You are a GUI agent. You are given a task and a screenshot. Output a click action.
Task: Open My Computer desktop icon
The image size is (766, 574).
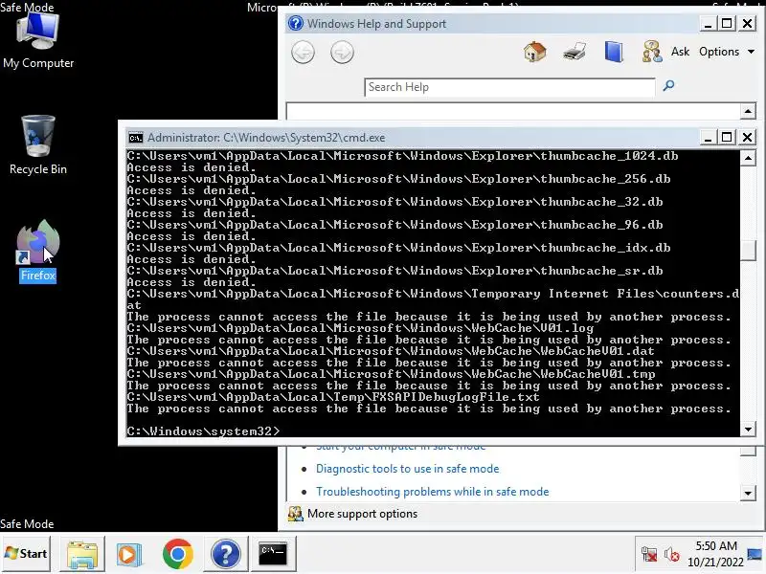38,41
